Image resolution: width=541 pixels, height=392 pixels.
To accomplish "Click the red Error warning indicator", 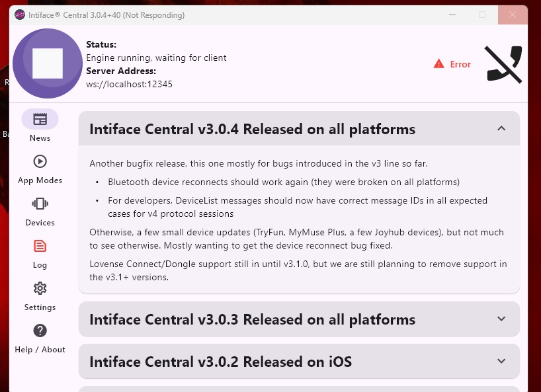I will (x=452, y=64).
